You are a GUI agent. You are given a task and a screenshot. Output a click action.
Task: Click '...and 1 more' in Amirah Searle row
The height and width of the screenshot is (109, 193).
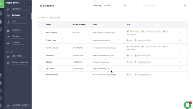pos(131,35)
